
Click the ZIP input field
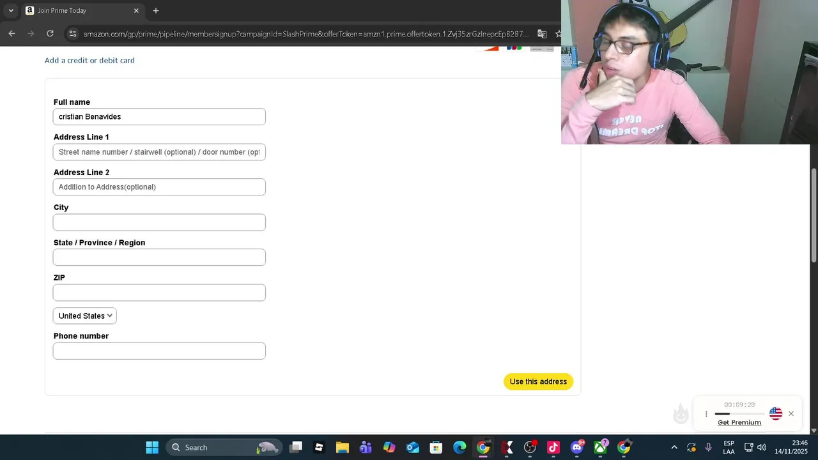159,293
